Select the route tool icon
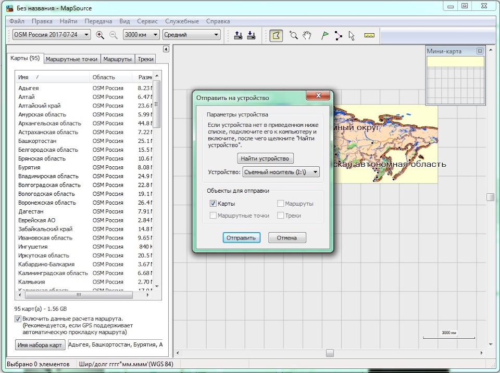The height and width of the screenshot is (373, 500). tap(339, 35)
